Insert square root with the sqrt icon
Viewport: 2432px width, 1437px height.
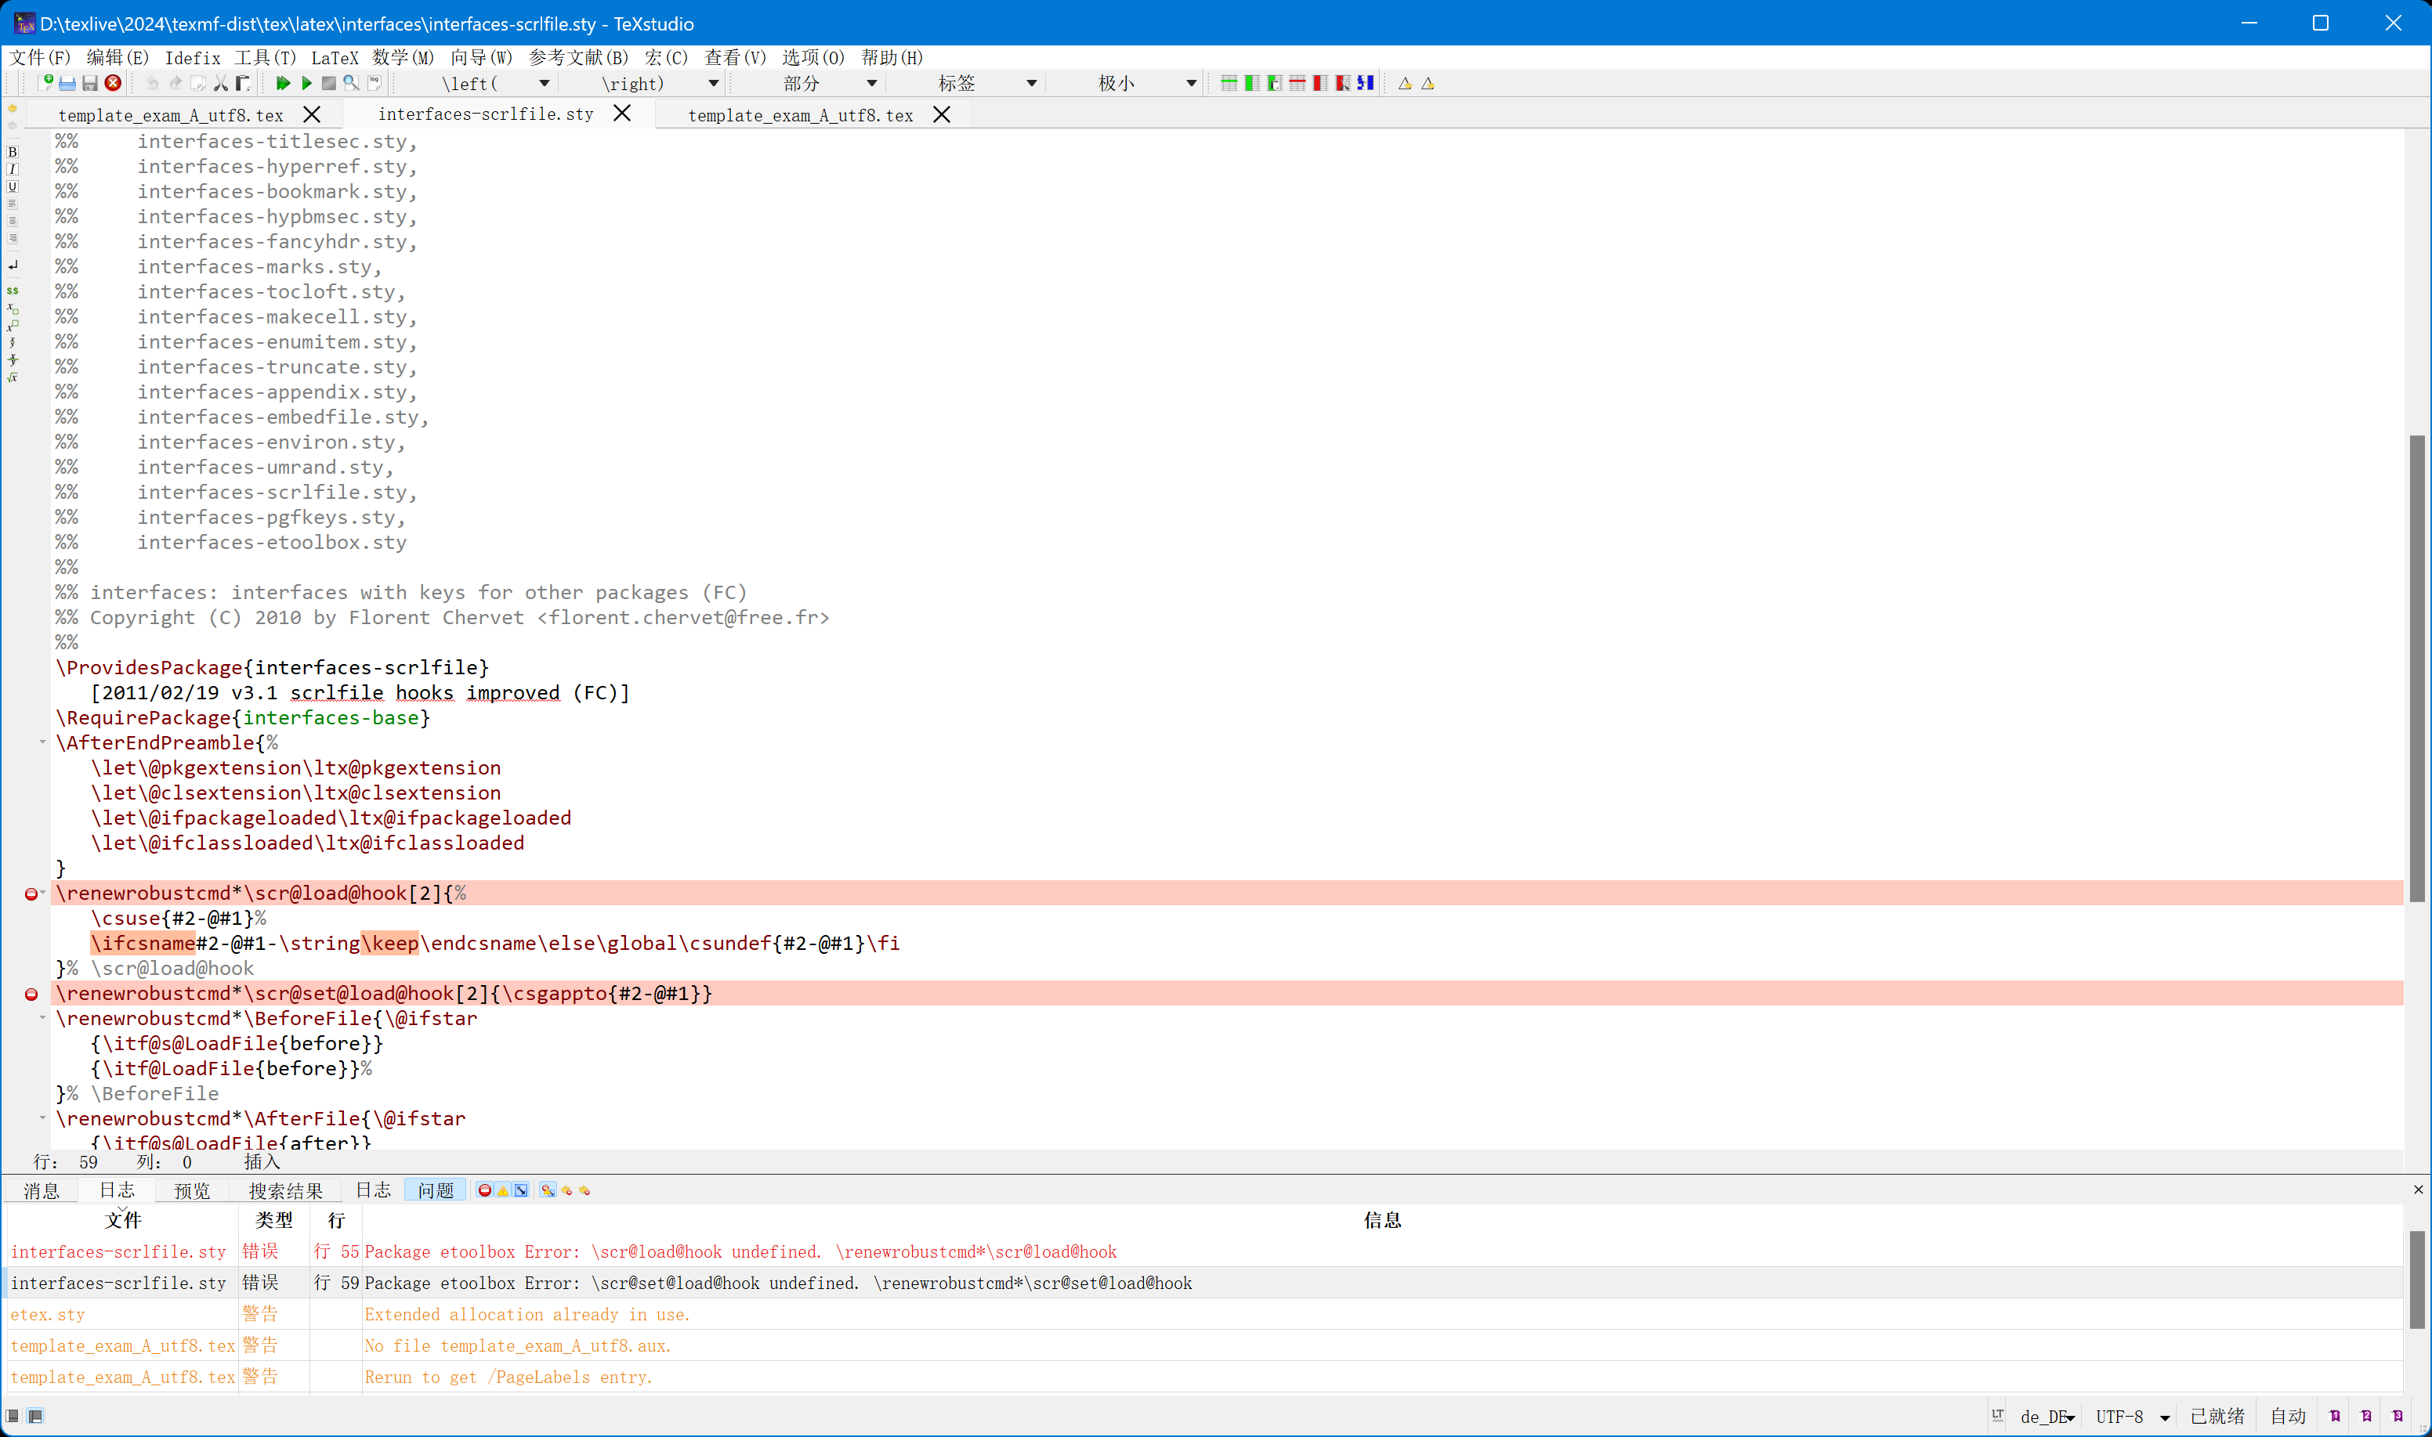[13, 377]
